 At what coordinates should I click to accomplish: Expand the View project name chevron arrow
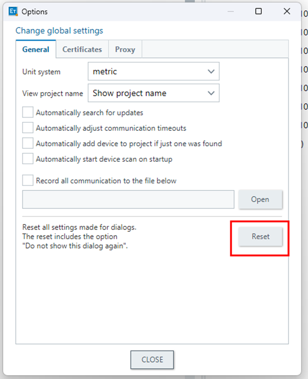coord(211,93)
